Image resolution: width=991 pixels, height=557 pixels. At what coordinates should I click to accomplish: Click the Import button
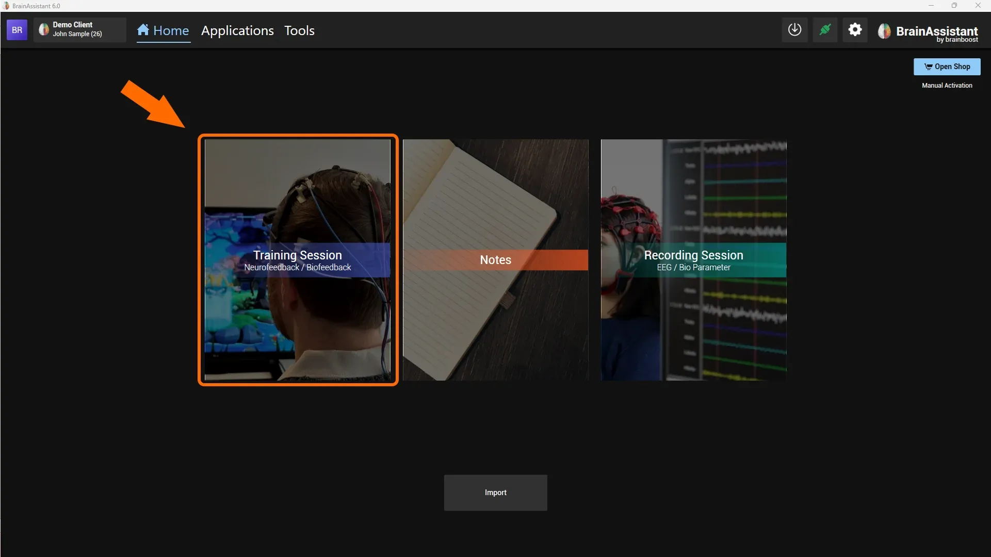point(495,493)
